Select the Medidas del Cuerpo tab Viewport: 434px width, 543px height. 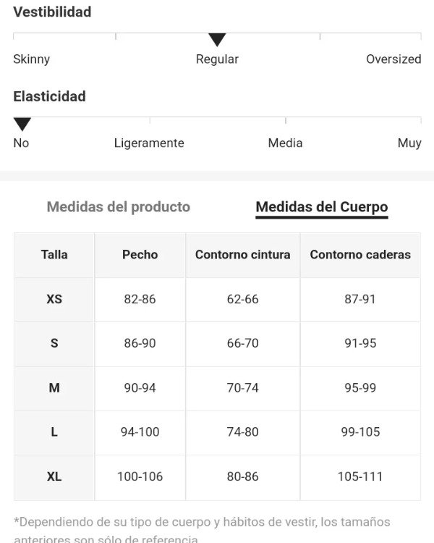click(322, 207)
